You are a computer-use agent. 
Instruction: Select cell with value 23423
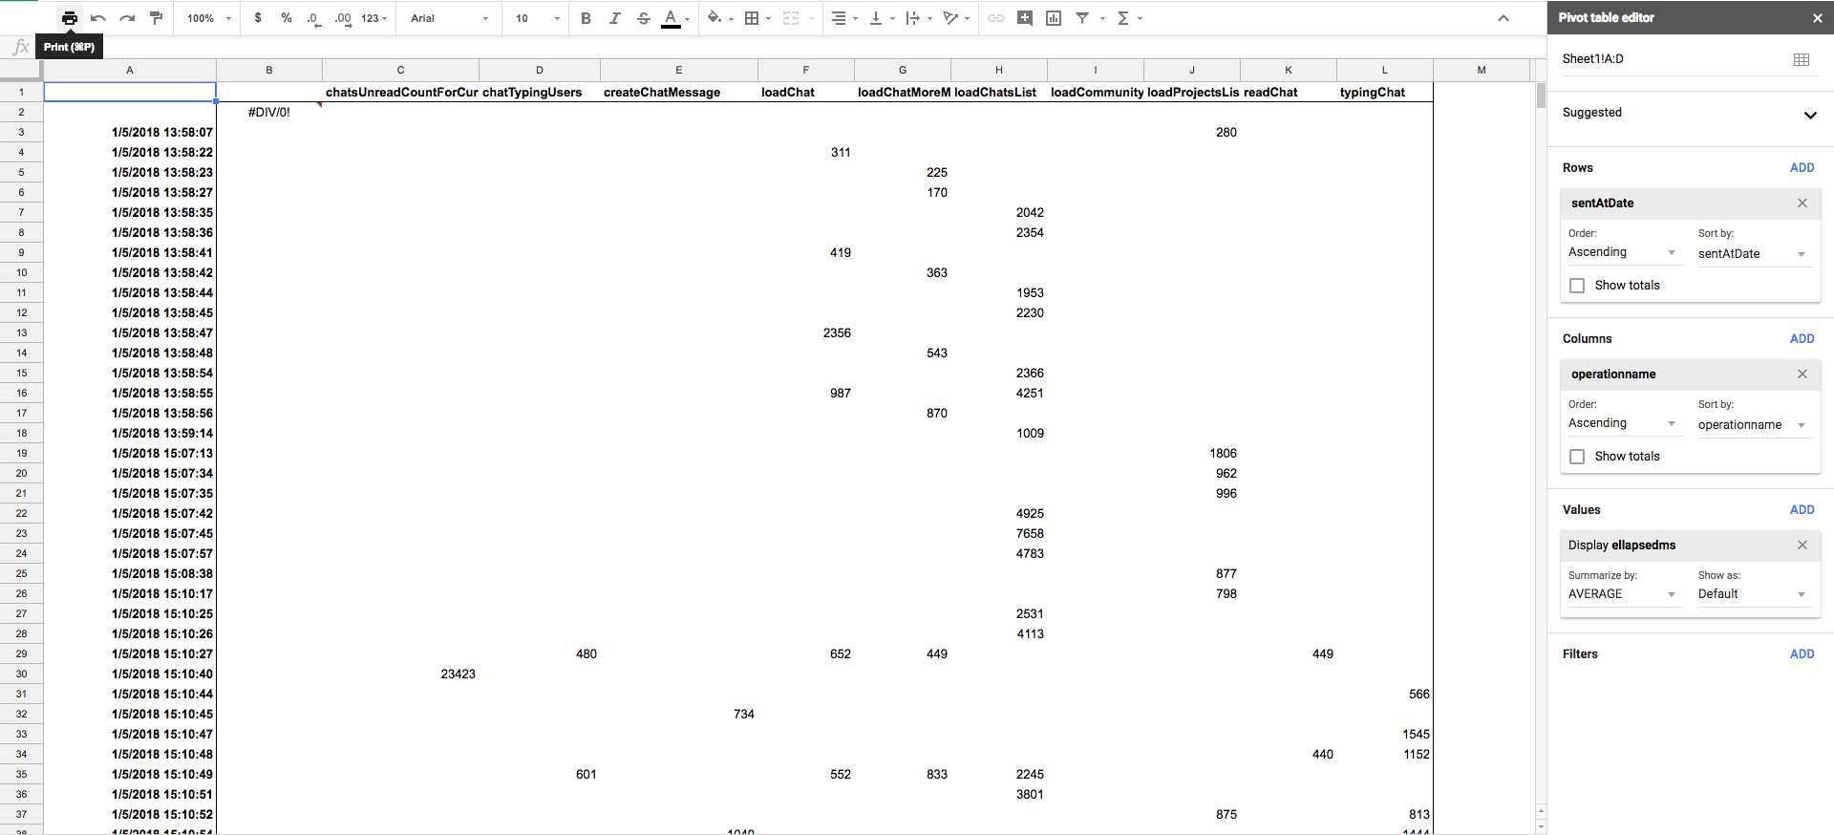(x=400, y=674)
